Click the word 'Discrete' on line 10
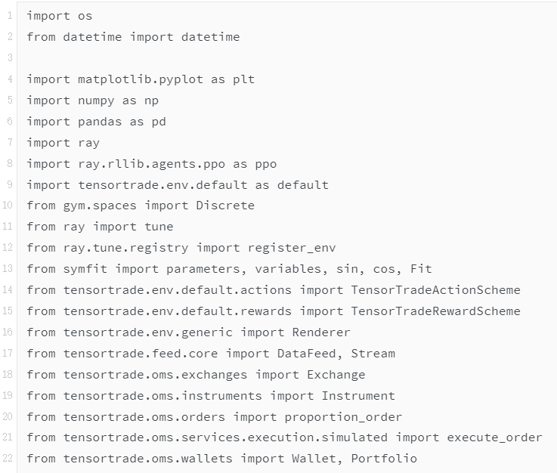The height and width of the screenshot is (473, 557). click(225, 206)
